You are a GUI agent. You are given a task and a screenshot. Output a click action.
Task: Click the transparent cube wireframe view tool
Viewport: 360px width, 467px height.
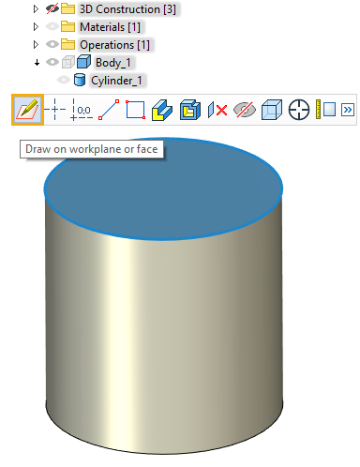272,110
